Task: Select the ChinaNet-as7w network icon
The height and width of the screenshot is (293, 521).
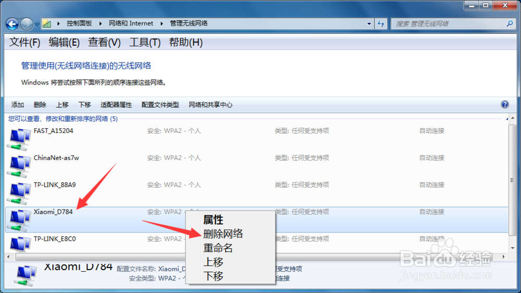Action: (19, 166)
